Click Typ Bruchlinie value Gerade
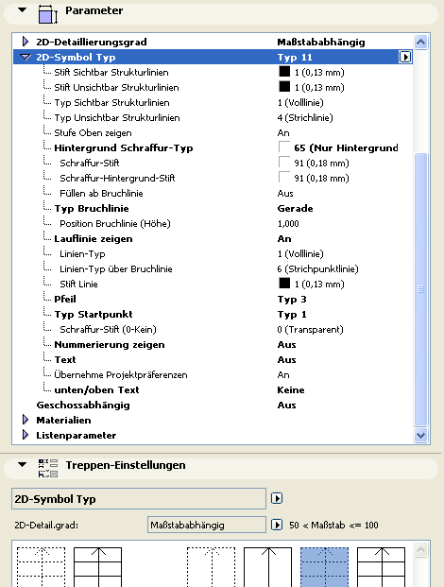Image resolution: width=444 pixels, height=587 pixels. 295,209
